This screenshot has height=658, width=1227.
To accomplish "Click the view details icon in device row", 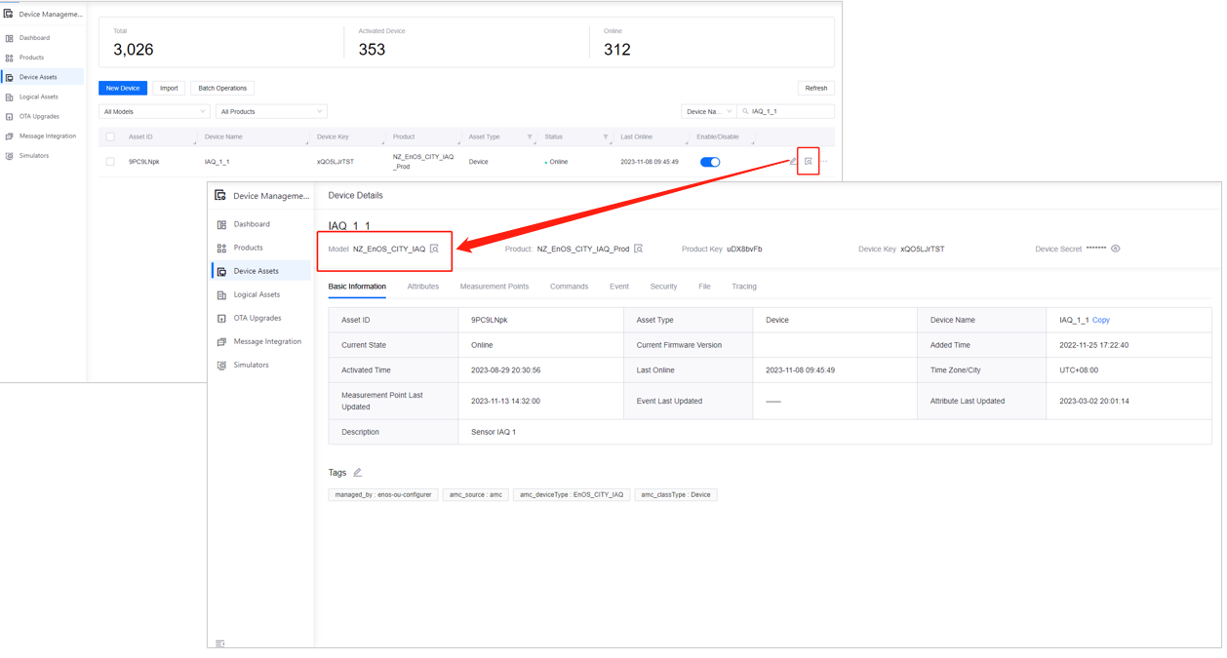I will point(808,162).
